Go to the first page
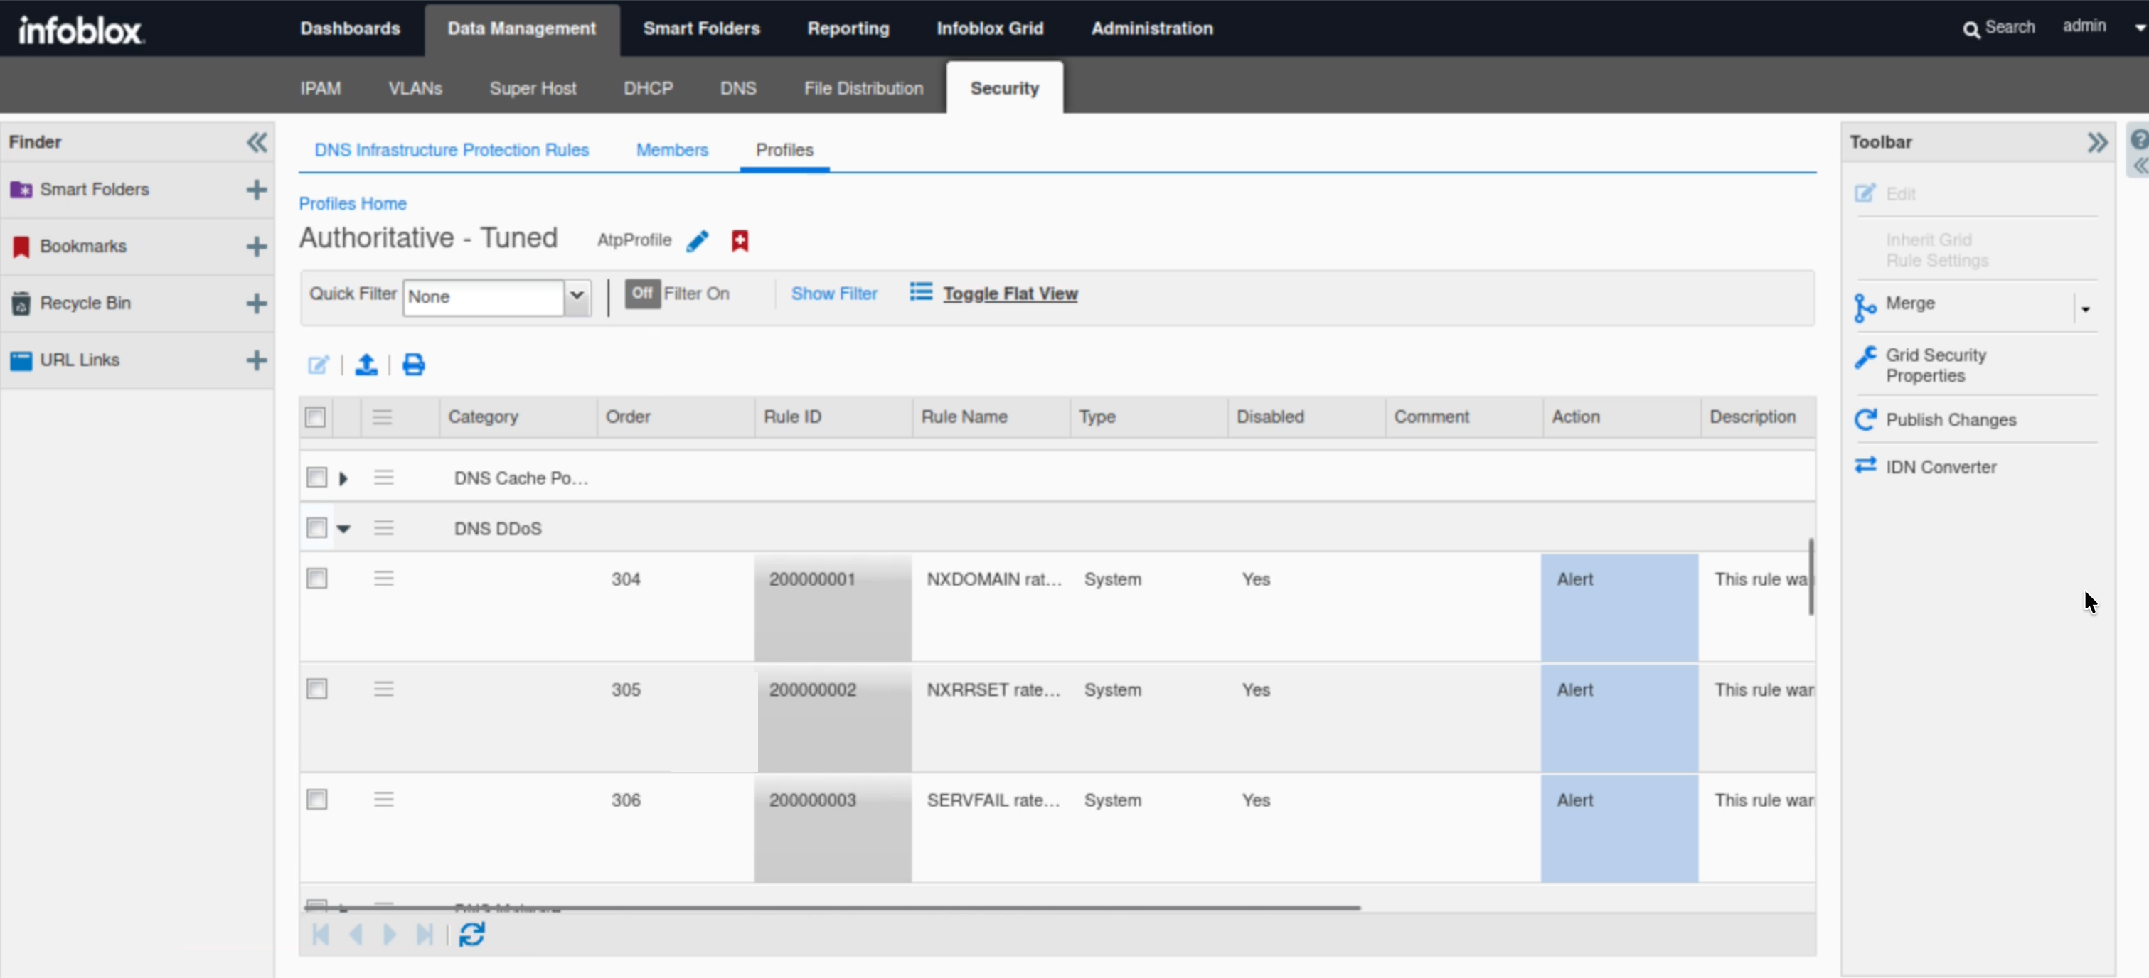The height and width of the screenshot is (978, 2149). (x=320, y=935)
